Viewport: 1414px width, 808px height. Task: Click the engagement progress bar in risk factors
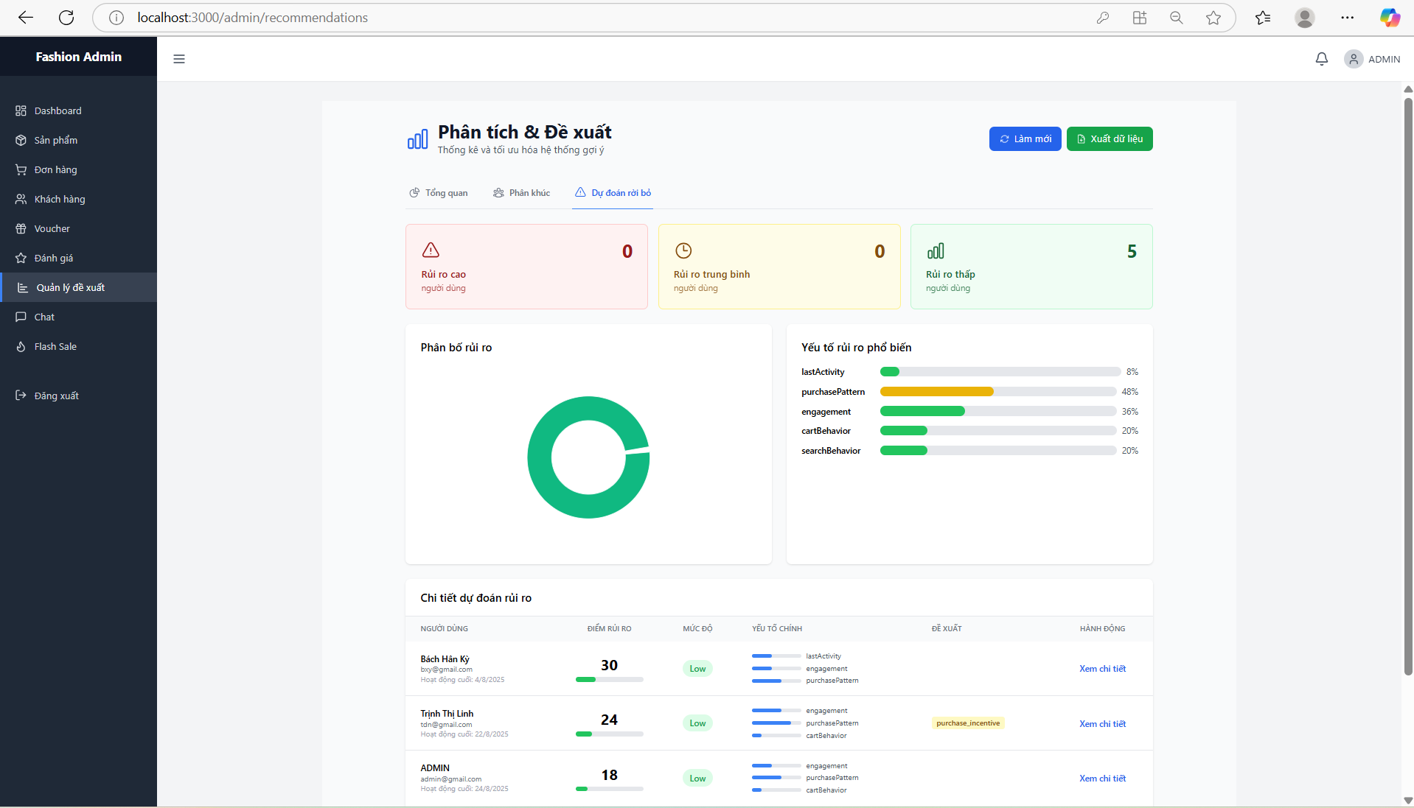click(x=997, y=411)
